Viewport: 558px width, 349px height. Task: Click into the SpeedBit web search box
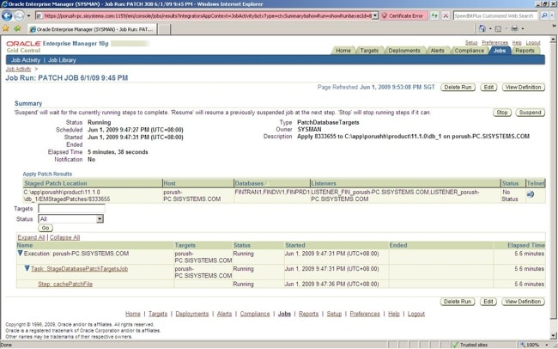click(x=495, y=16)
